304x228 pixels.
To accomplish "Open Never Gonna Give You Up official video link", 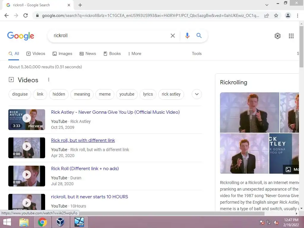I will coord(115,112).
